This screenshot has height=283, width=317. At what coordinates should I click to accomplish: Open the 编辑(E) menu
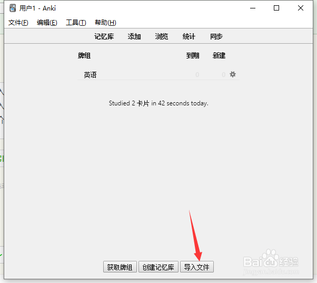(47, 23)
